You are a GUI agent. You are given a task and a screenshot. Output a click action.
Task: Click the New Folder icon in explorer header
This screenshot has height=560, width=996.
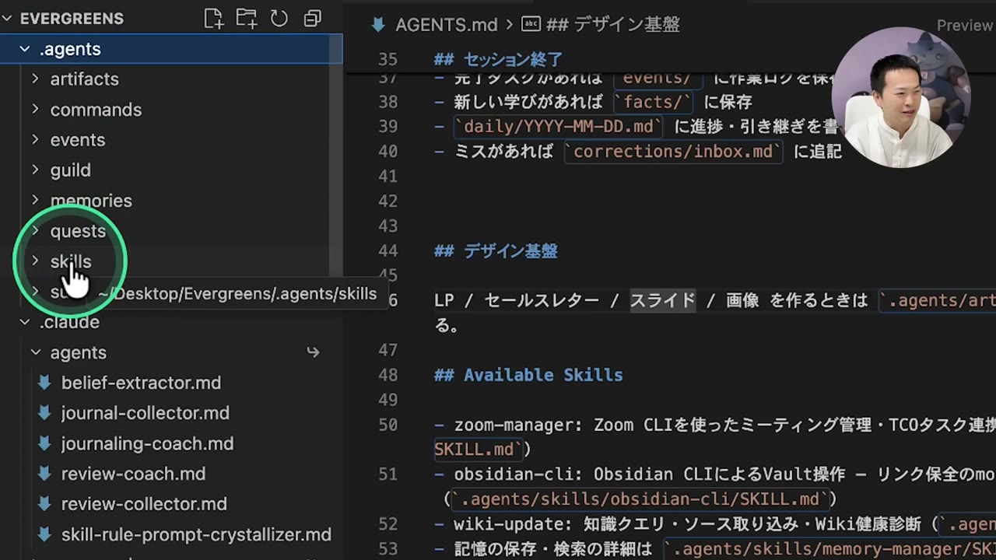(247, 19)
